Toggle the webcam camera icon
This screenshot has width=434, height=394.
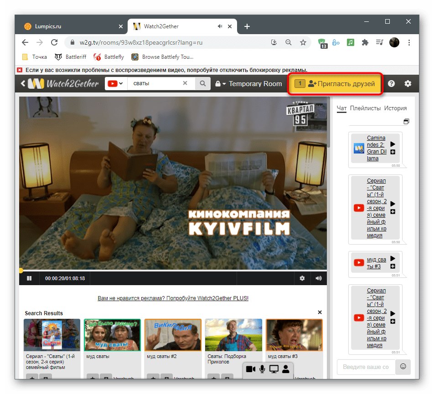(x=250, y=369)
